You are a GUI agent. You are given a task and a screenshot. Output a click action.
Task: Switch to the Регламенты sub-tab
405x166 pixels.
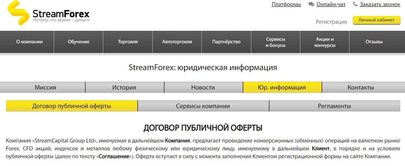point(334,106)
